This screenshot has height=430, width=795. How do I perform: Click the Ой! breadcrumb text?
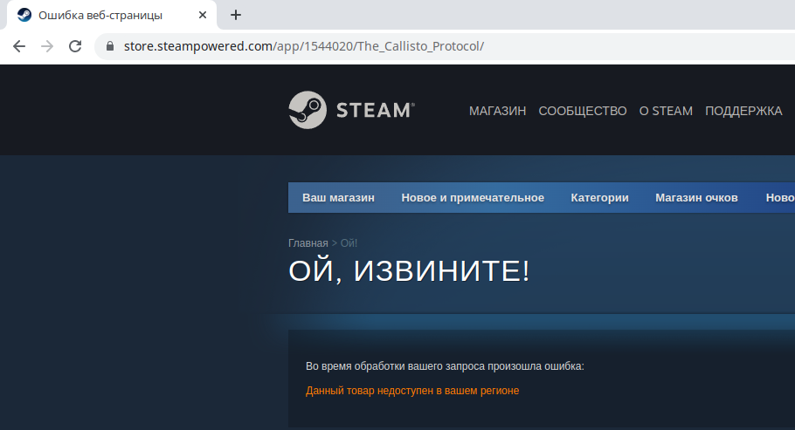[349, 243]
